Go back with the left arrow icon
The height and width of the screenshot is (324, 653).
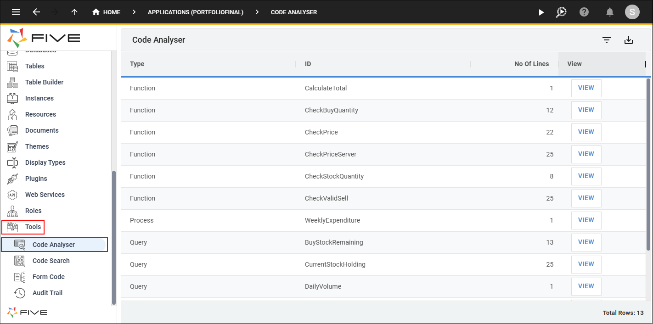pos(36,12)
